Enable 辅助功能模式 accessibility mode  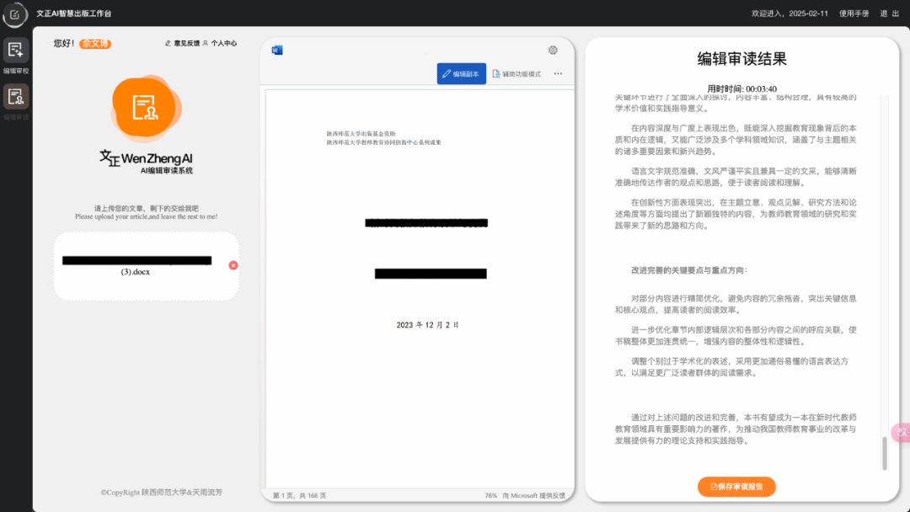[x=517, y=74]
